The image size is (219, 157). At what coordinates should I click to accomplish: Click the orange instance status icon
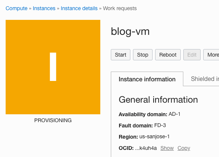(x=53, y=67)
